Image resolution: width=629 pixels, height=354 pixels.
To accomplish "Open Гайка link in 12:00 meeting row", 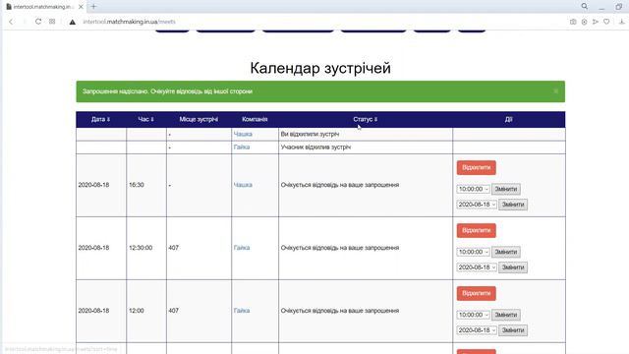I will point(242,311).
